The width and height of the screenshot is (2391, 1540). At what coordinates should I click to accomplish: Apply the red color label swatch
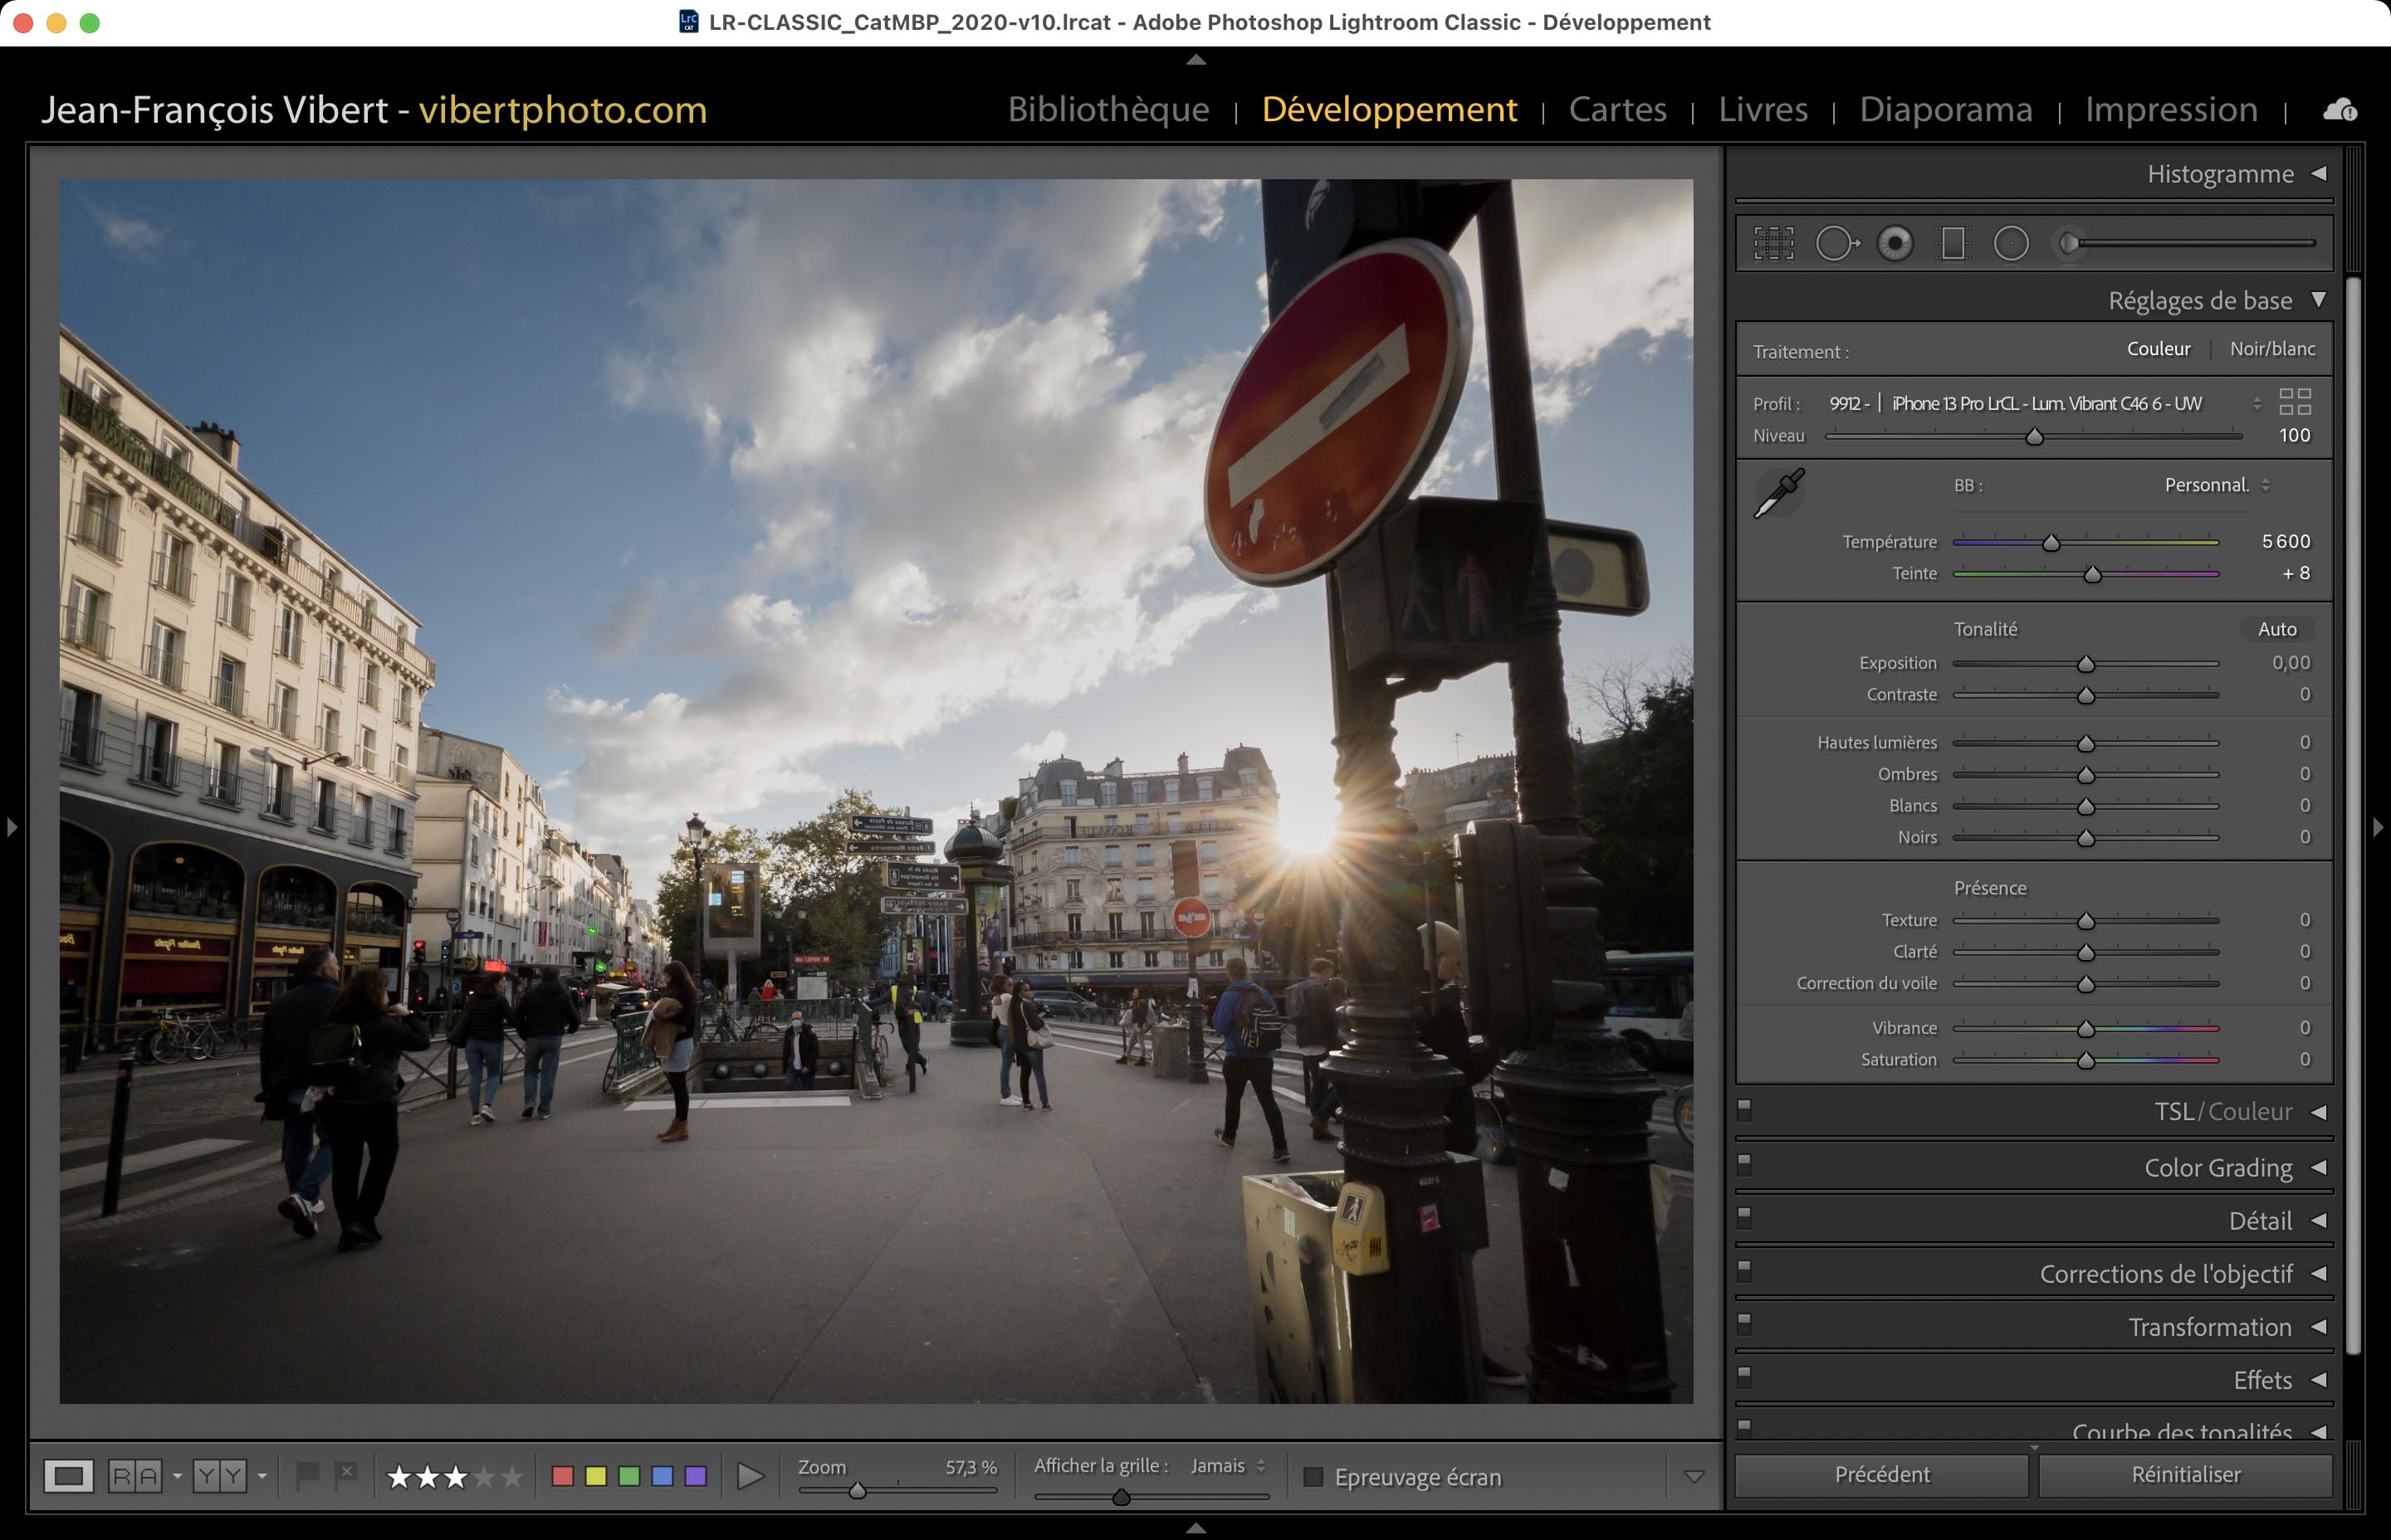tap(563, 1476)
